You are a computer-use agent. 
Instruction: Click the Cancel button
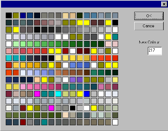tap(149, 26)
